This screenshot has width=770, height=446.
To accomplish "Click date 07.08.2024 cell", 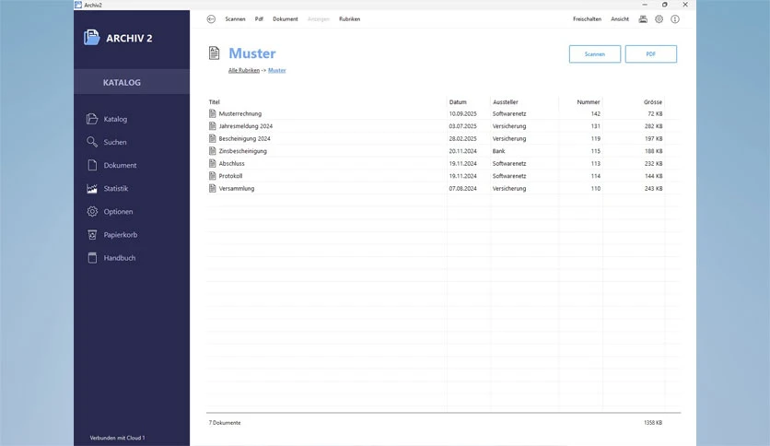I will pyautogui.click(x=462, y=189).
